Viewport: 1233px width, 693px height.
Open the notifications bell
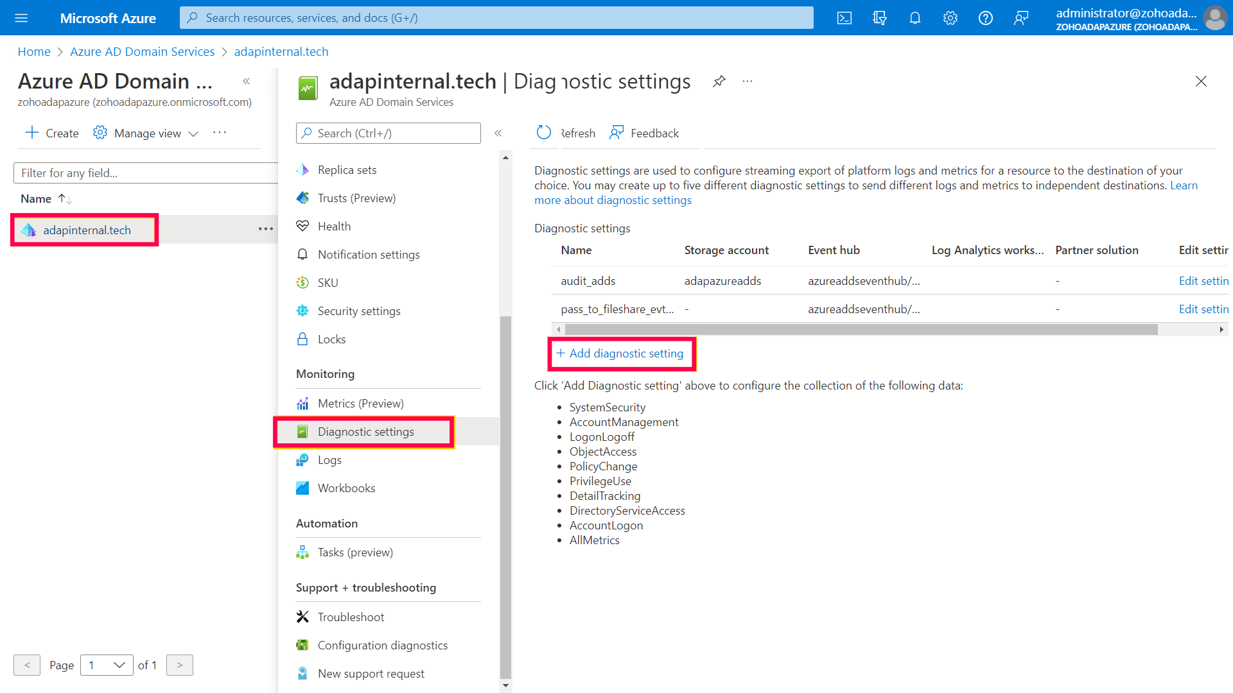pyautogui.click(x=915, y=18)
